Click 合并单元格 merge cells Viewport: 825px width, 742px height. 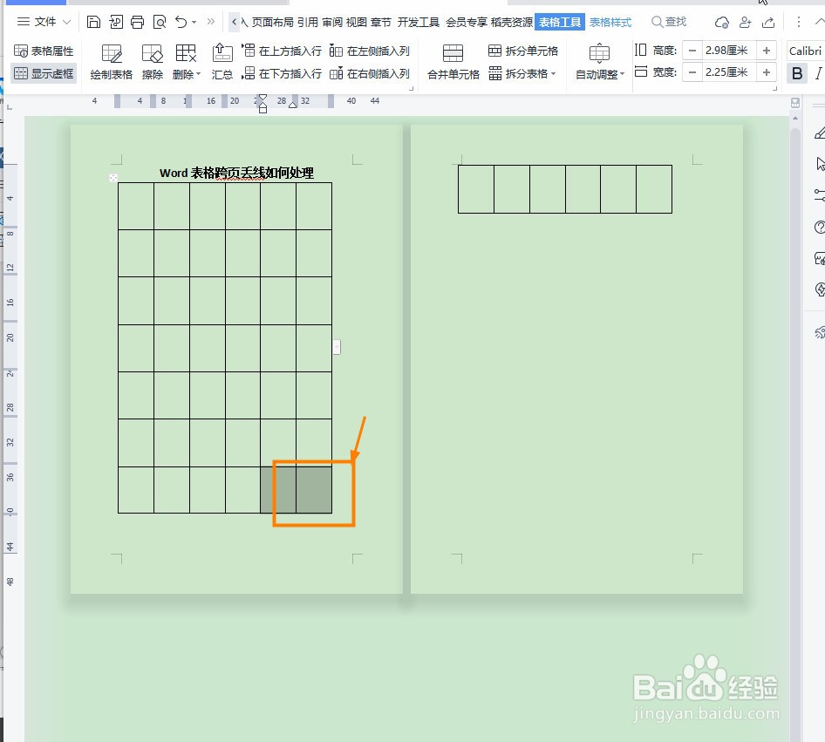click(453, 62)
